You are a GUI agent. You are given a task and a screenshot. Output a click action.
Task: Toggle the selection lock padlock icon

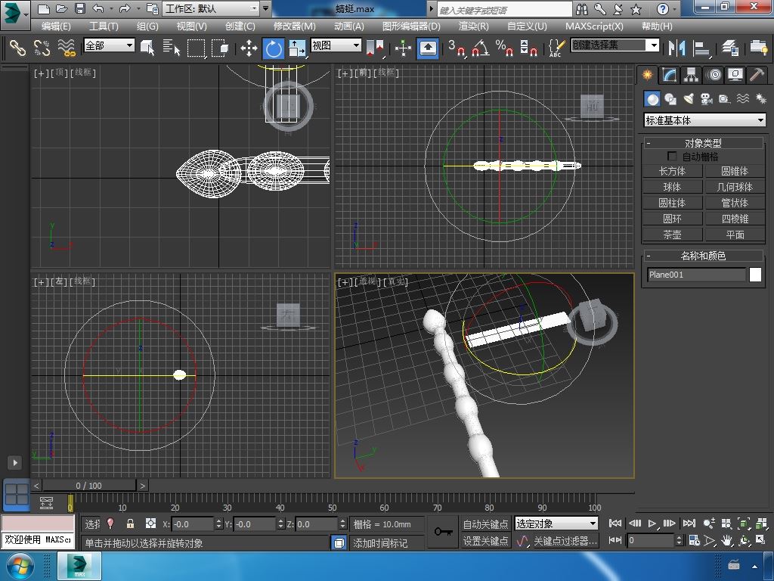pyautogui.click(x=130, y=524)
